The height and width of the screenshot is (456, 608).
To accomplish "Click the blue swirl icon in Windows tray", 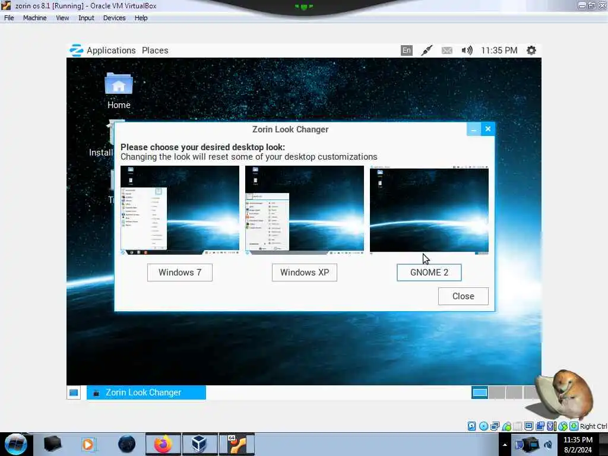I will pyautogui.click(x=548, y=445).
